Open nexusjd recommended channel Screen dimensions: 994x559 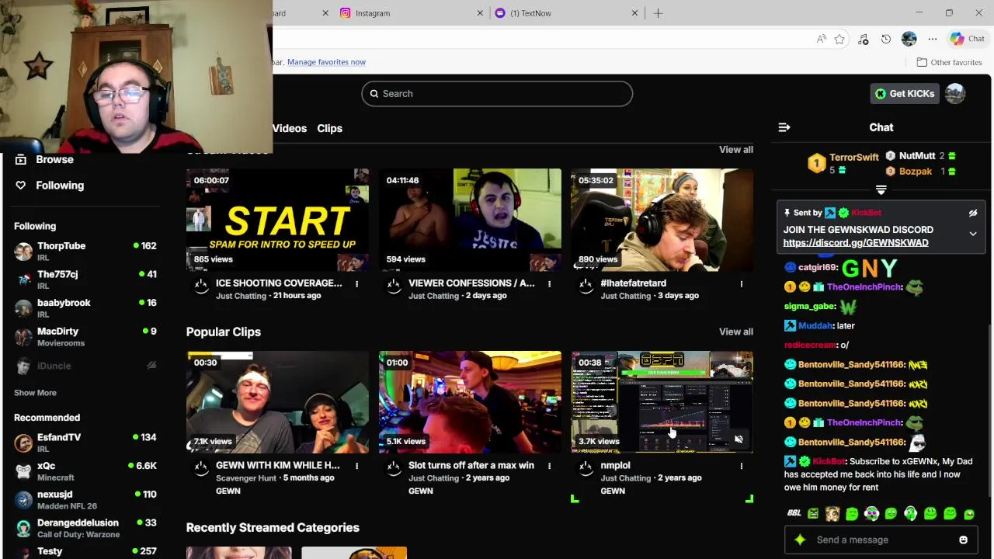coord(85,500)
